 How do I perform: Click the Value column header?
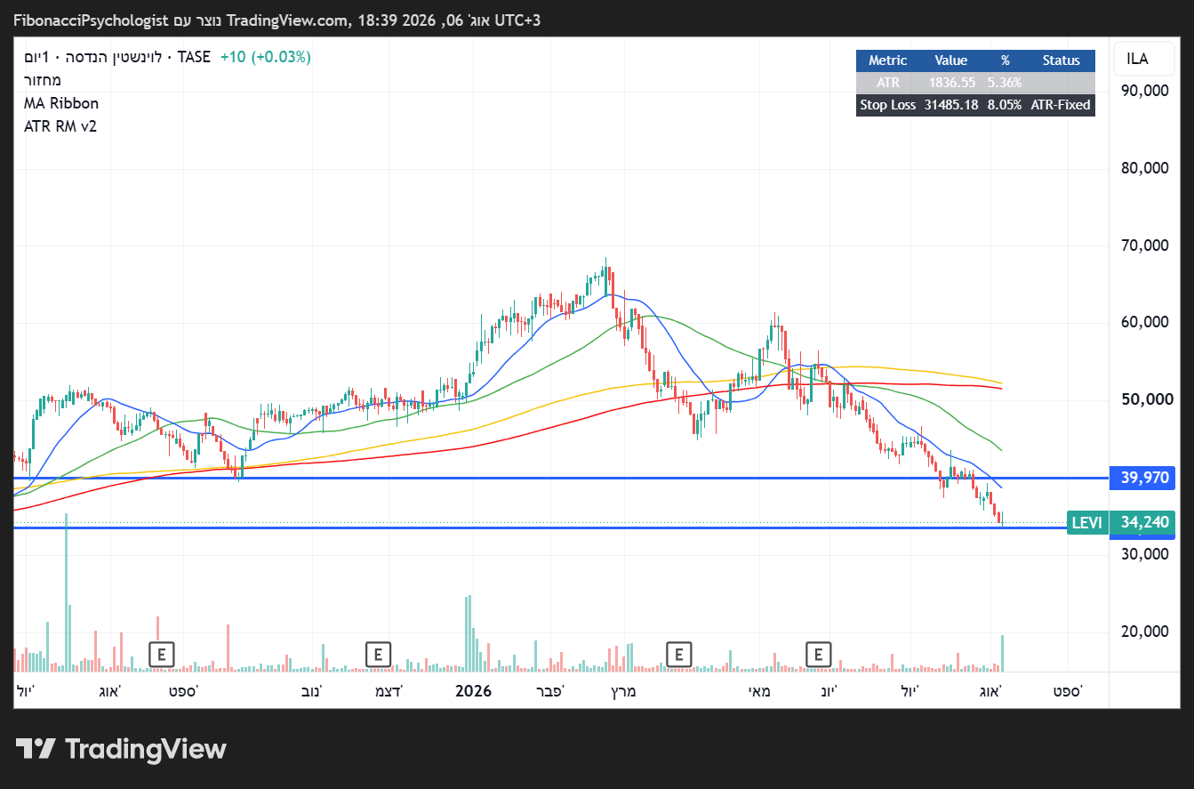coord(950,60)
